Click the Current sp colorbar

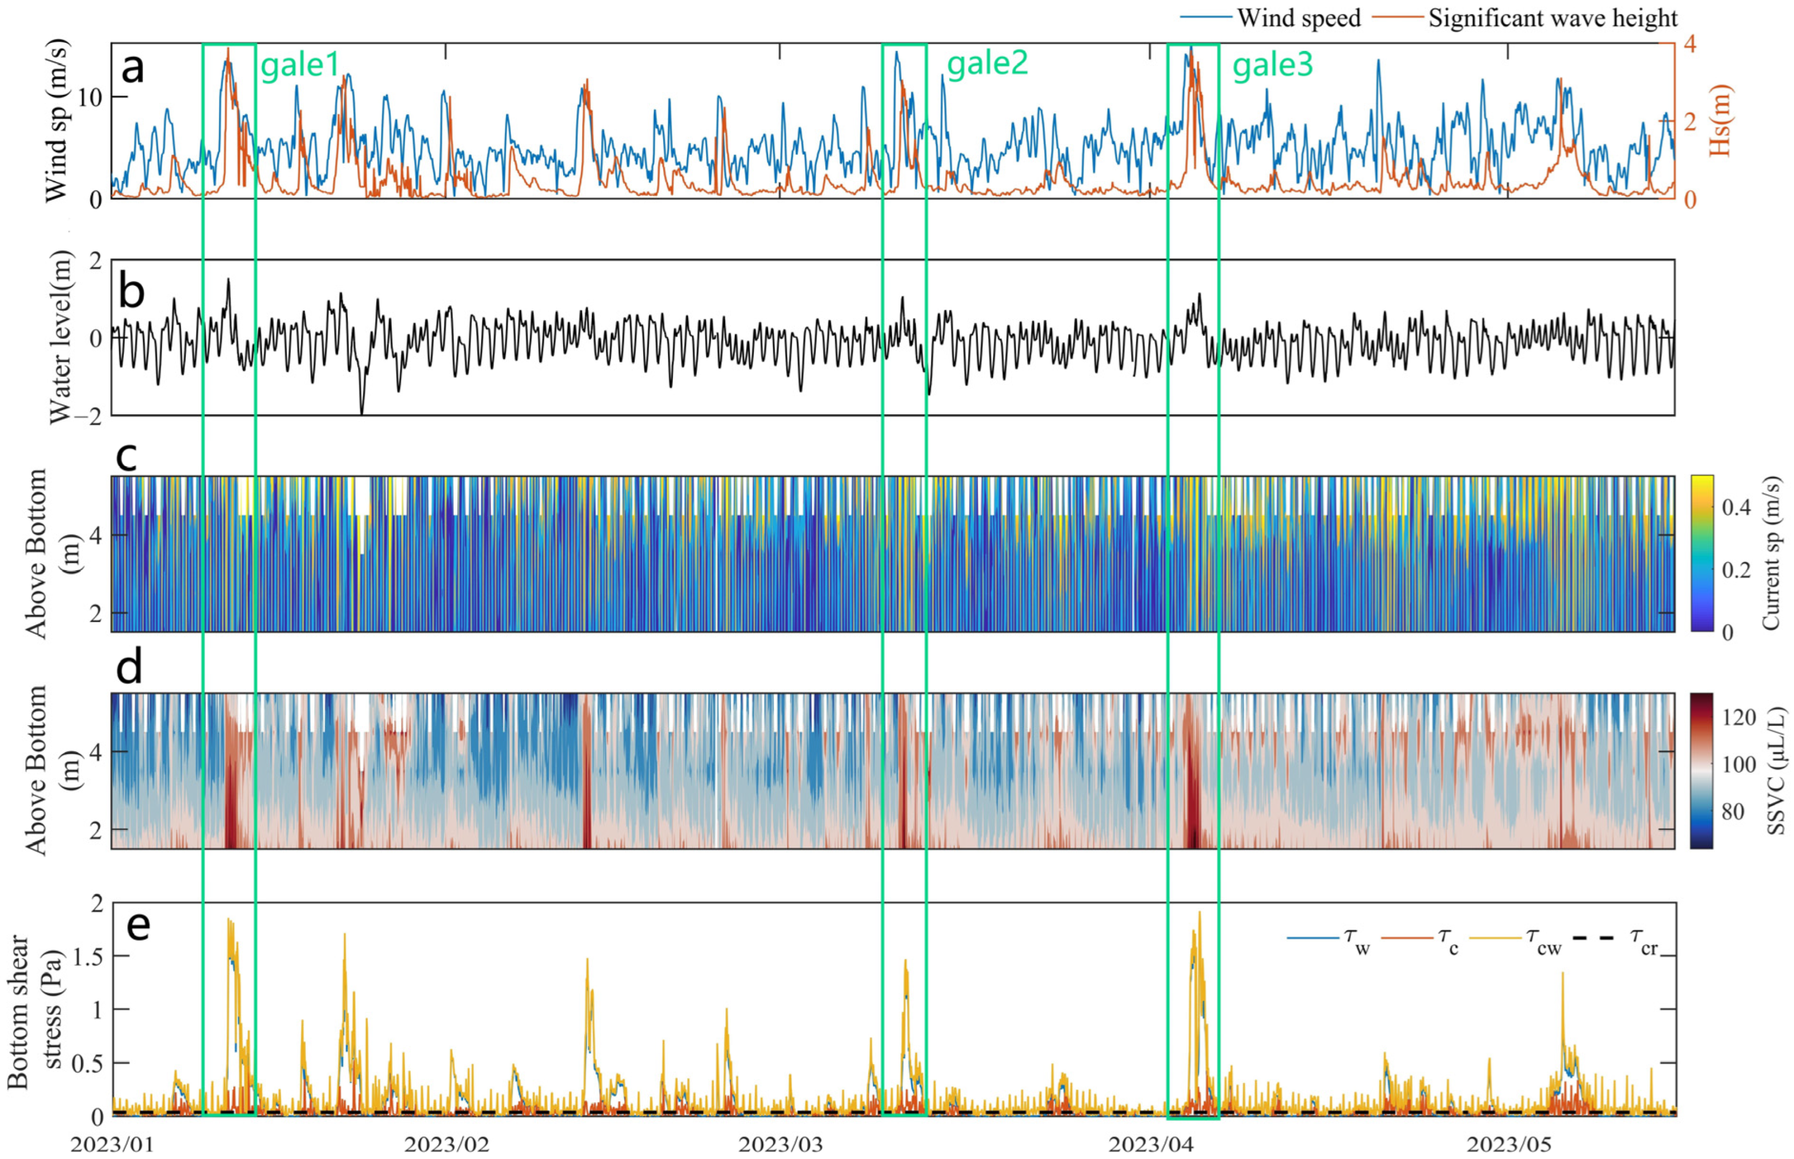coord(1701,553)
